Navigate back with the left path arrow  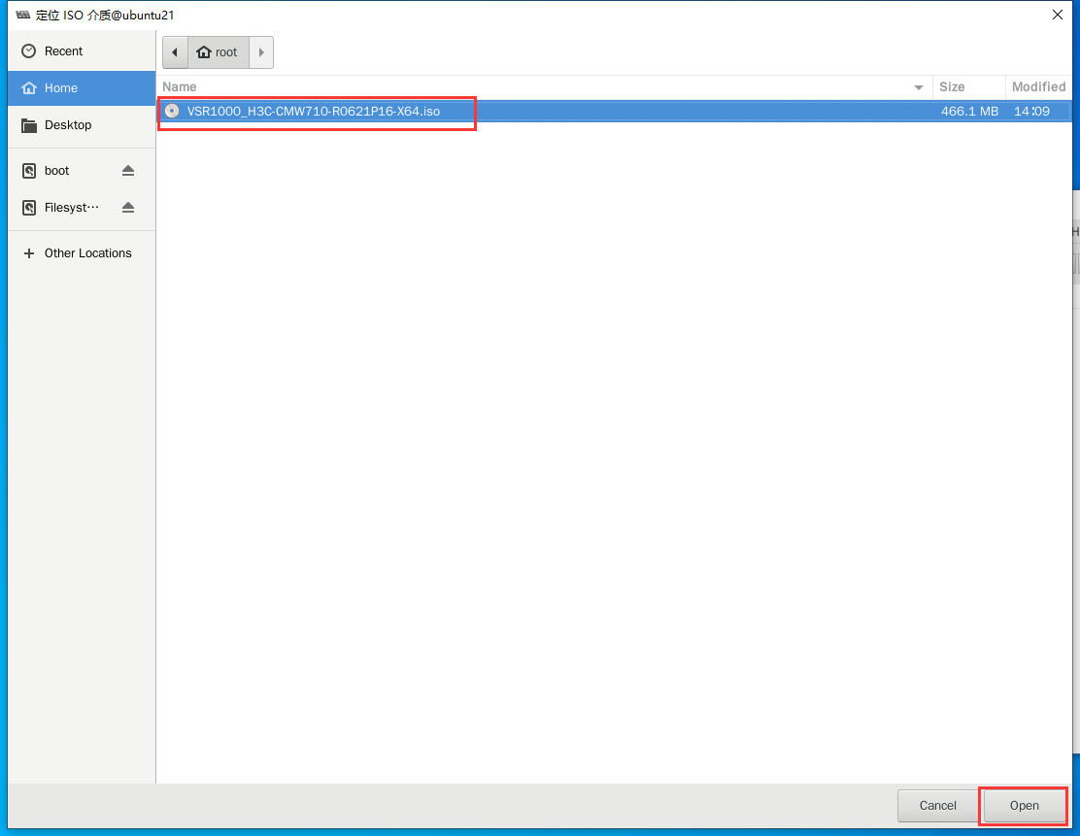175,52
